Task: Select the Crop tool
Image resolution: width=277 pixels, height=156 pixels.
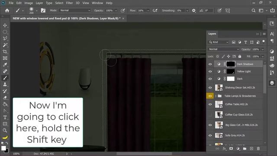Action: 5,52
